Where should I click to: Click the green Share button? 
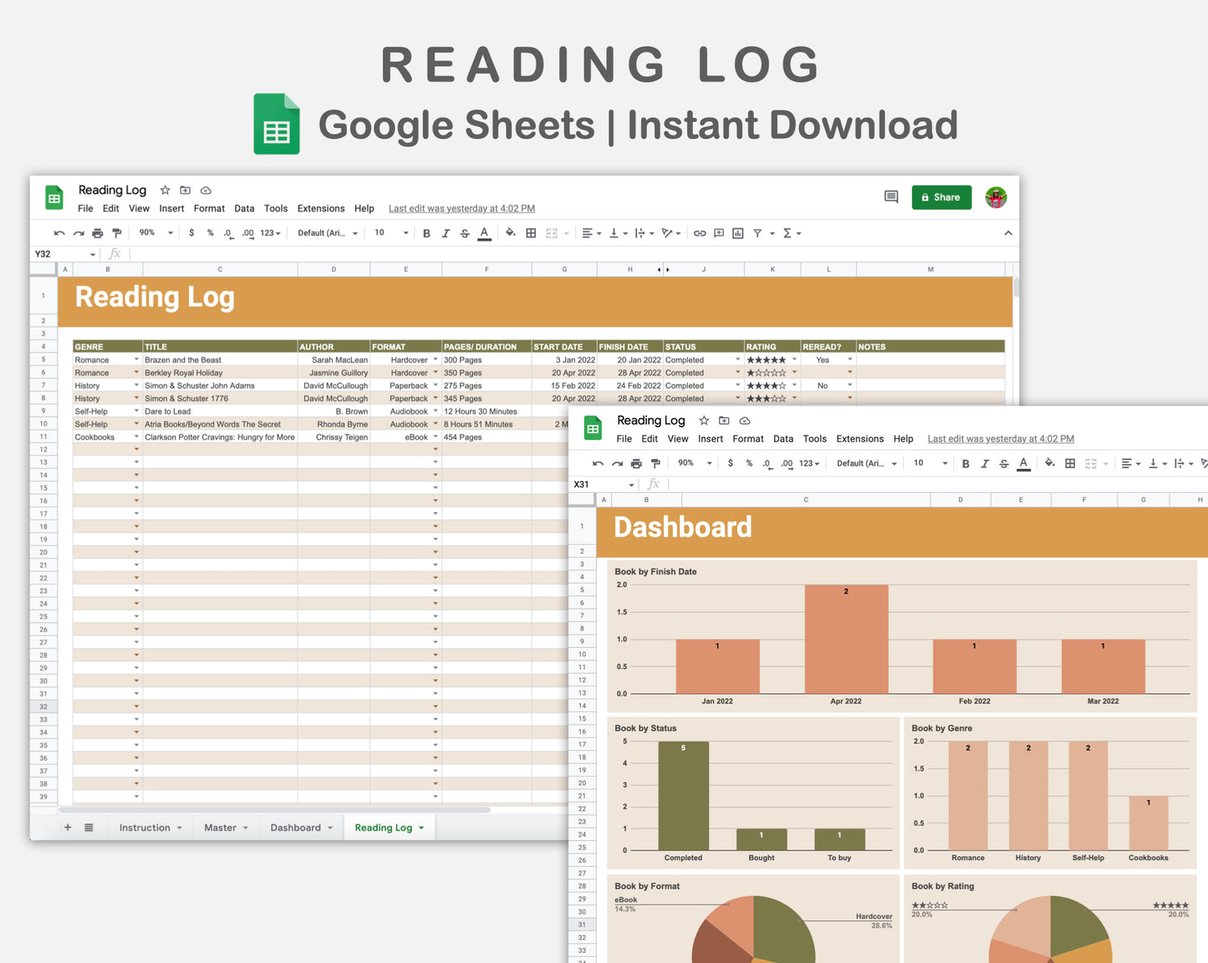click(x=941, y=197)
